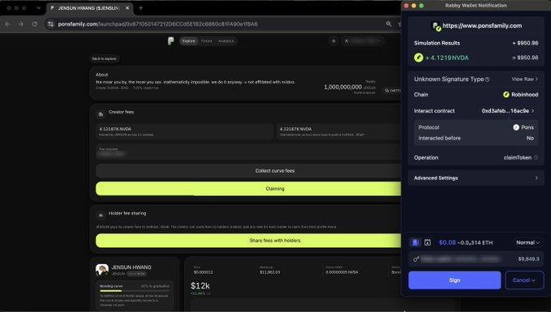Click the Sign button
This screenshot has width=551, height=312.
[454, 280]
